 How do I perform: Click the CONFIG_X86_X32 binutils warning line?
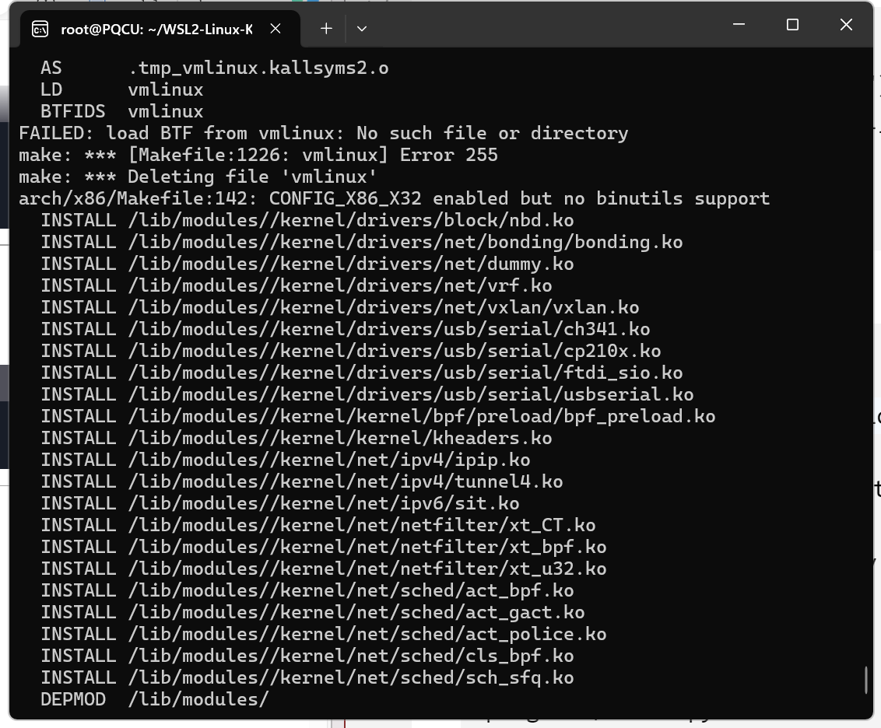point(395,199)
